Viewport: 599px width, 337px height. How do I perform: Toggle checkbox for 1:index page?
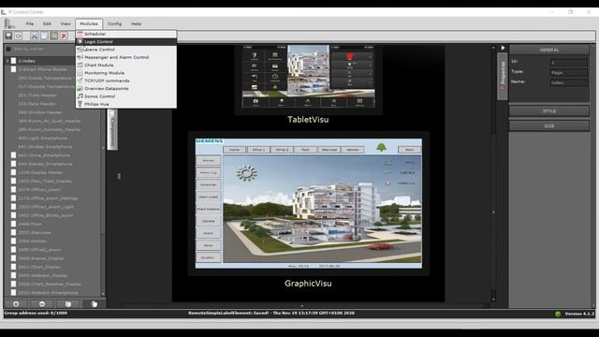click(x=13, y=61)
